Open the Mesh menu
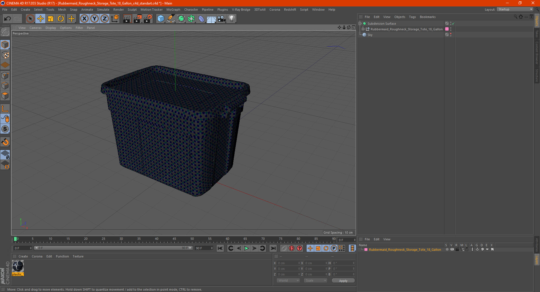Image resolution: width=540 pixels, height=292 pixels. pyautogui.click(x=62, y=10)
